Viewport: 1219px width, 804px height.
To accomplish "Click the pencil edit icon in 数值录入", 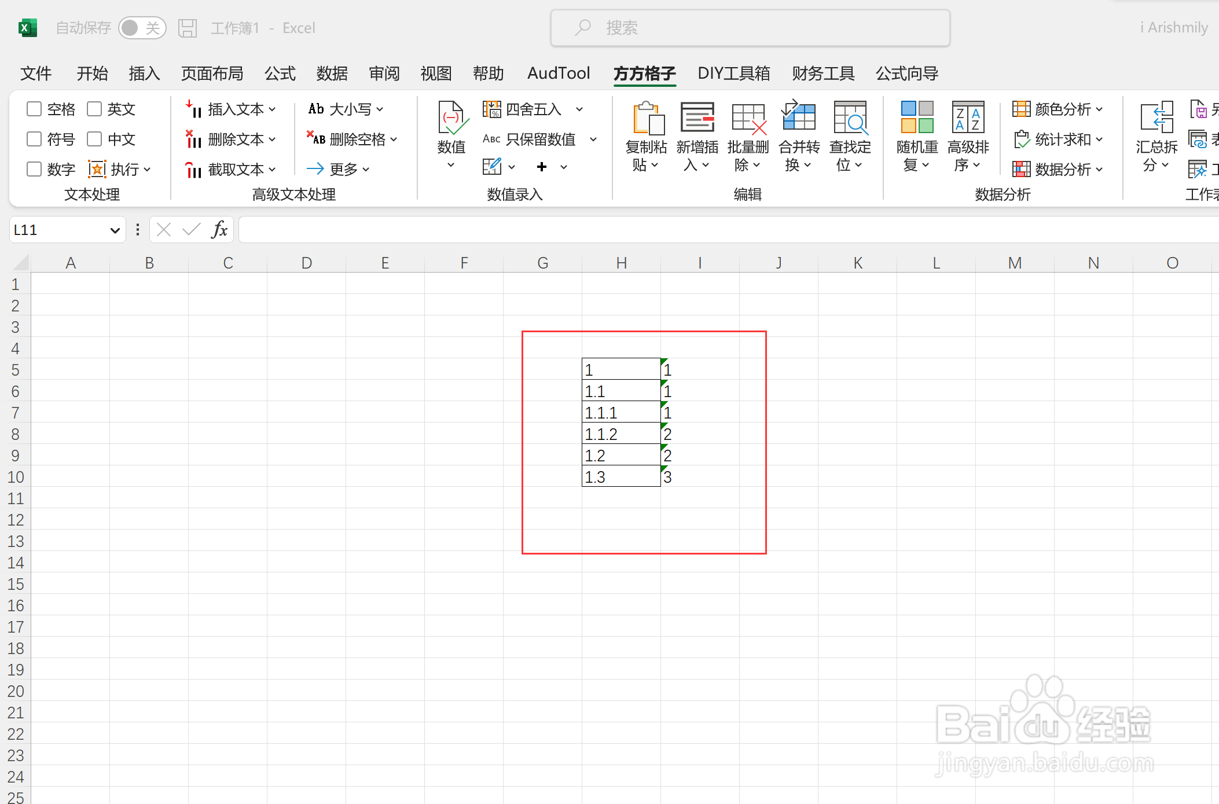I will (x=492, y=167).
